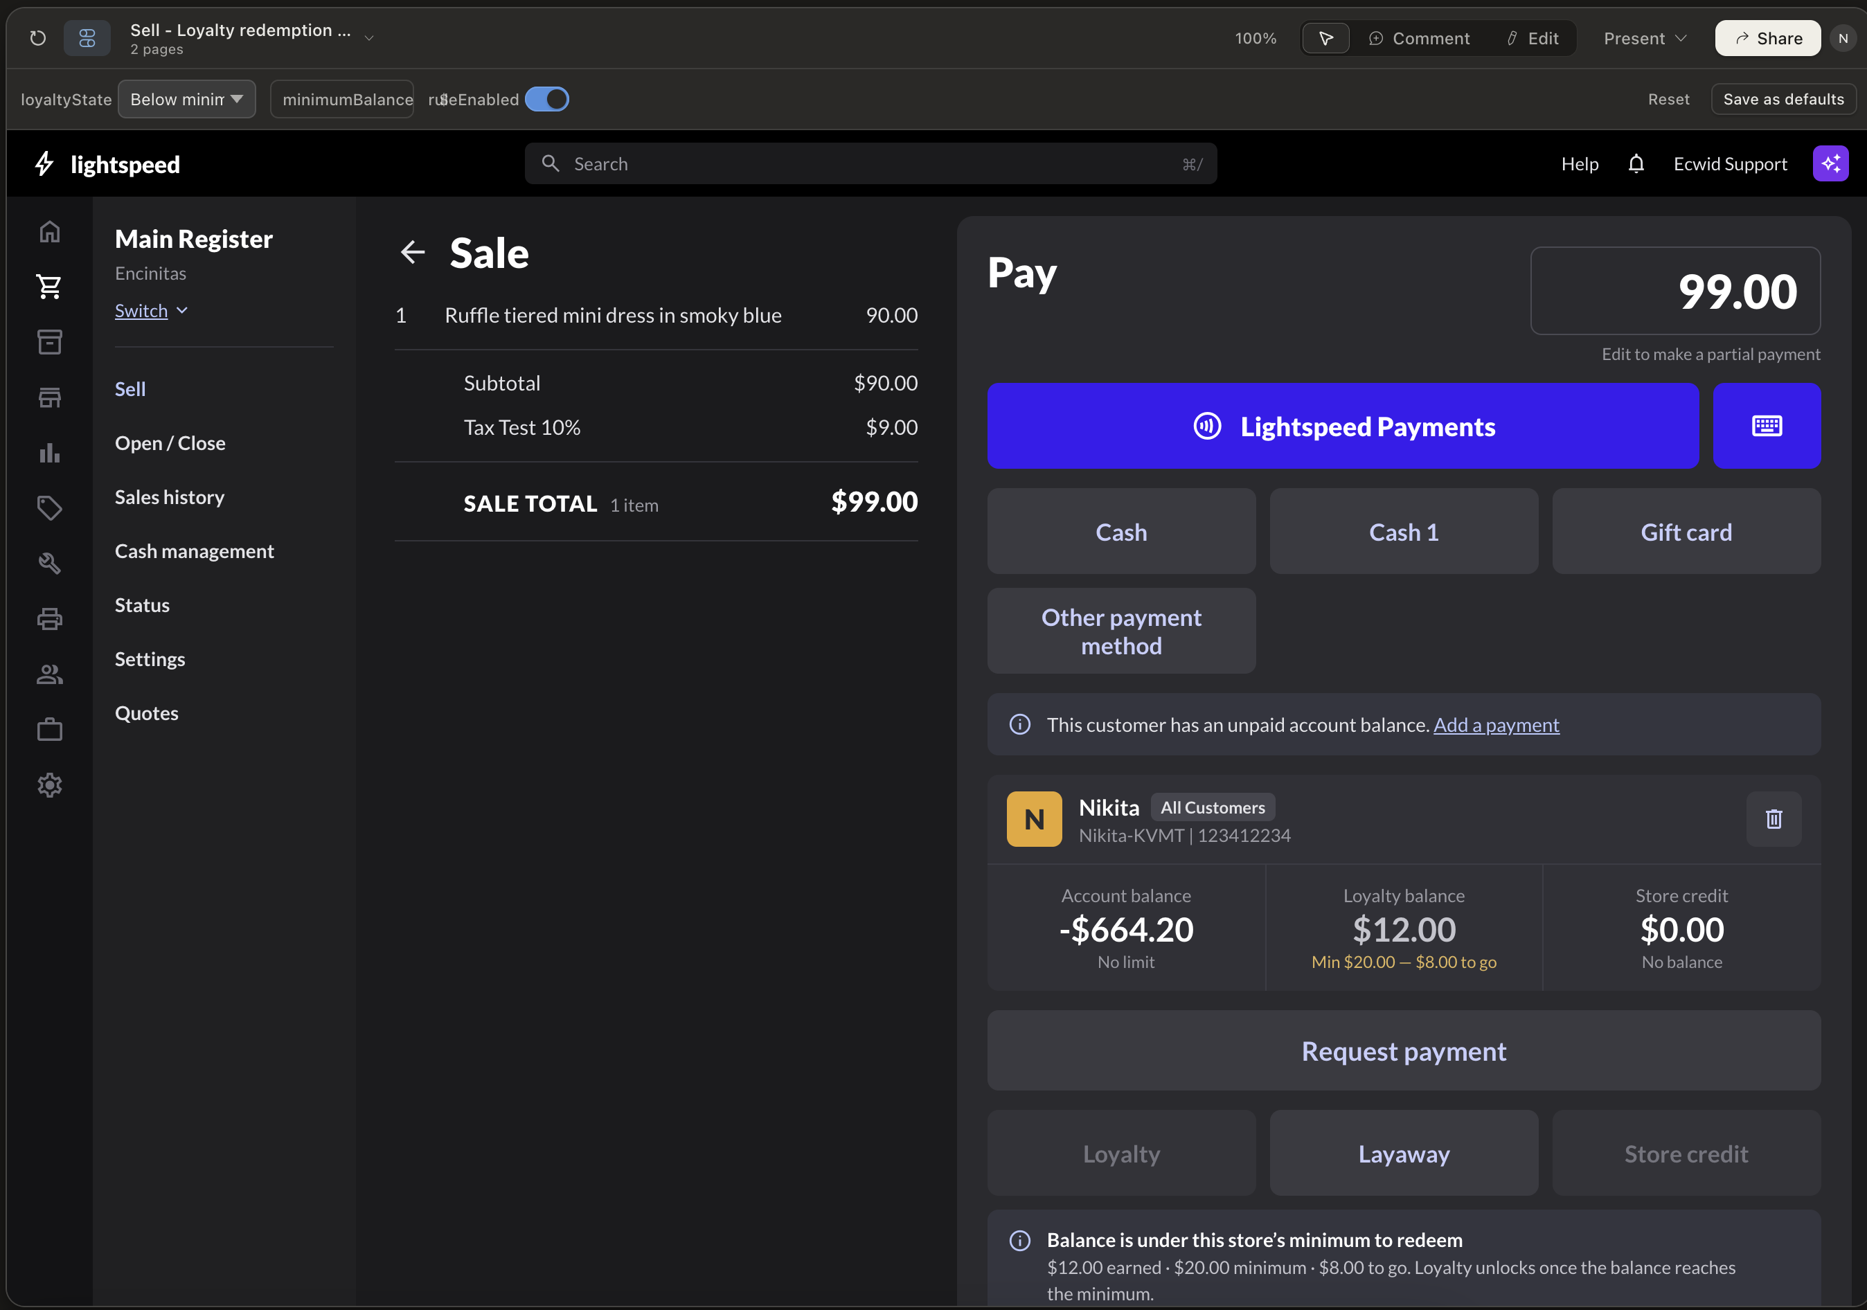Open the shopping cart sidebar icon
The width and height of the screenshot is (1867, 1310).
[50, 286]
